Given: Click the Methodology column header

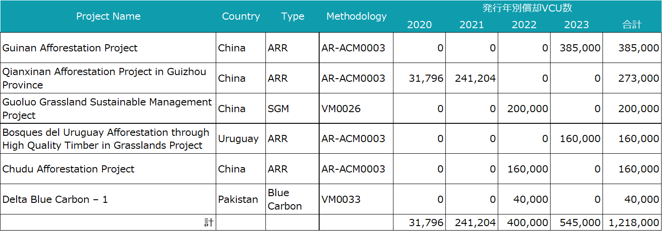Looking at the screenshot, I should coord(356,17).
